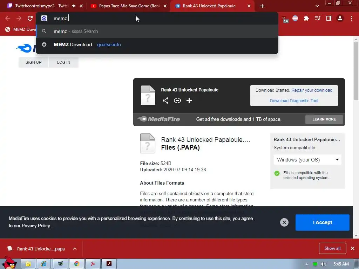Click the SIGN UP button
The image size is (359, 269).
33,62
